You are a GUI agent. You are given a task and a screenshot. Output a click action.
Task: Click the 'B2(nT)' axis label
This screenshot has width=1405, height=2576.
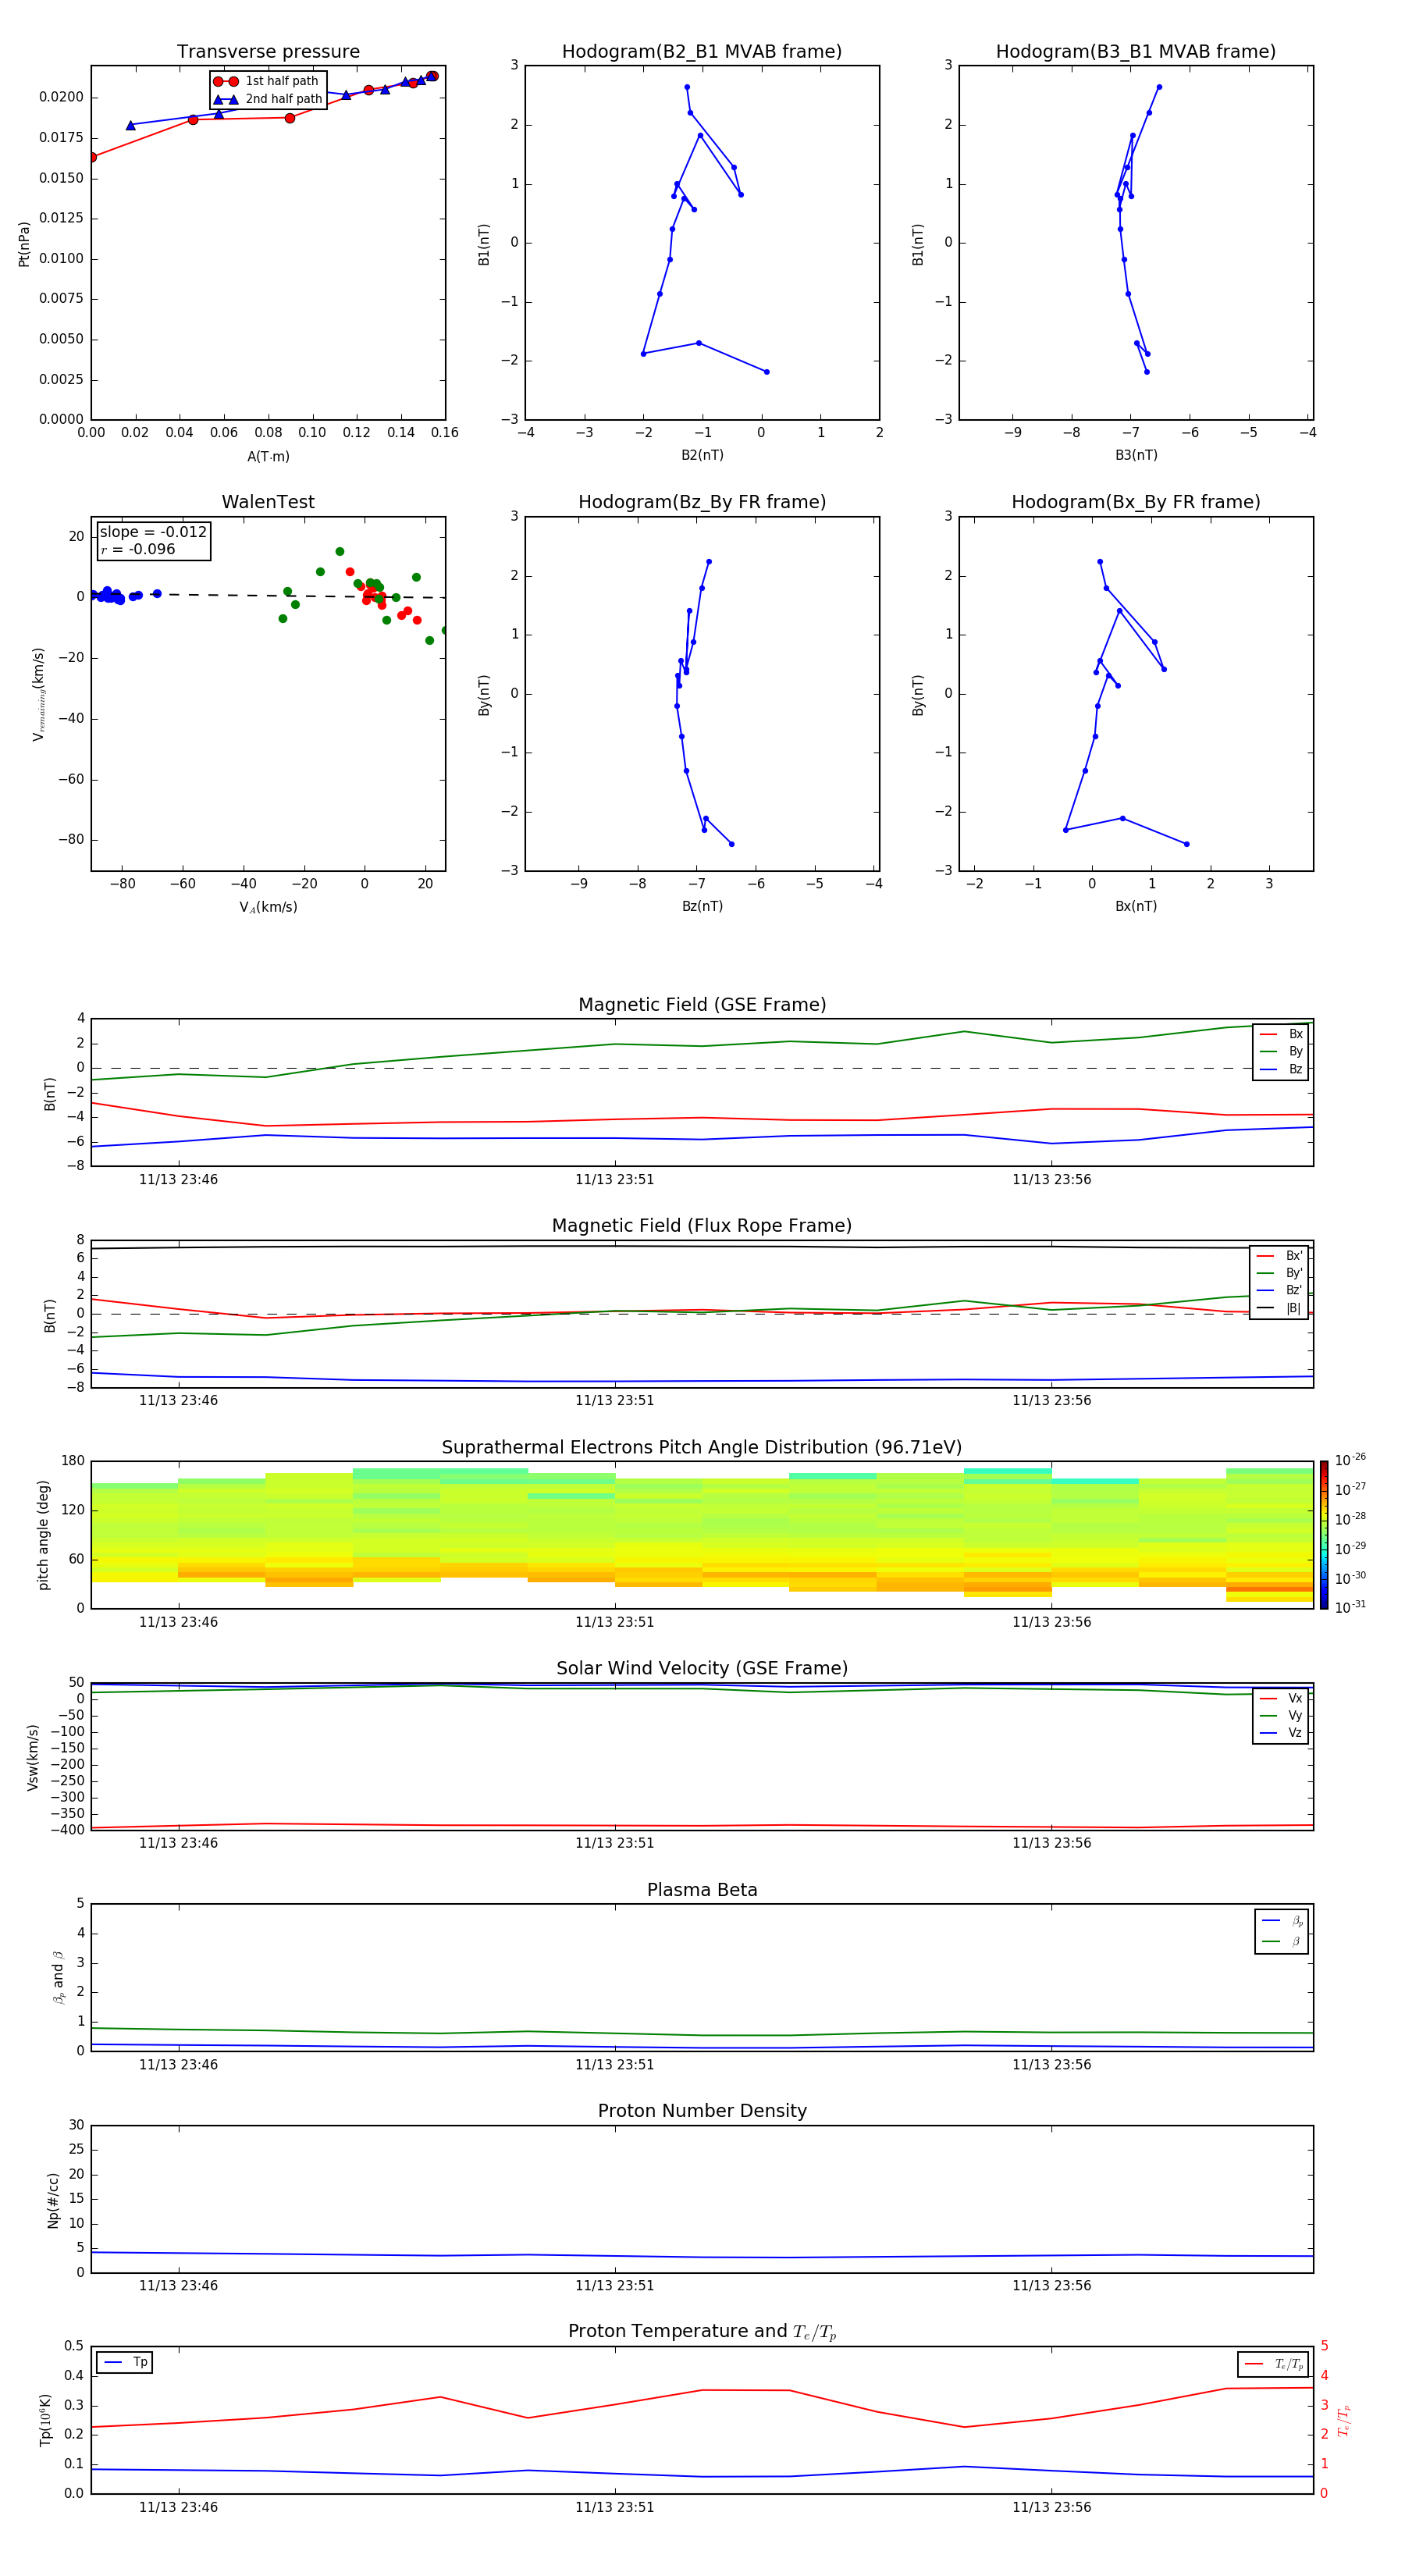[702, 455]
